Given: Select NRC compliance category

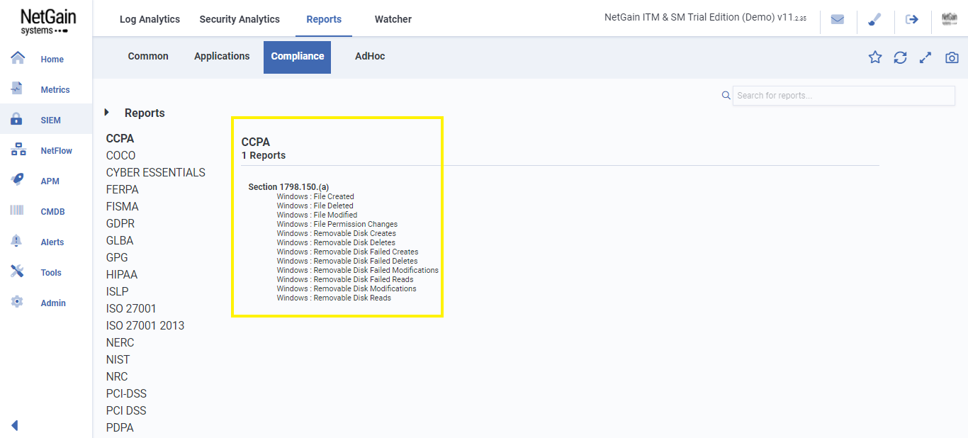Looking at the screenshot, I should [117, 376].
